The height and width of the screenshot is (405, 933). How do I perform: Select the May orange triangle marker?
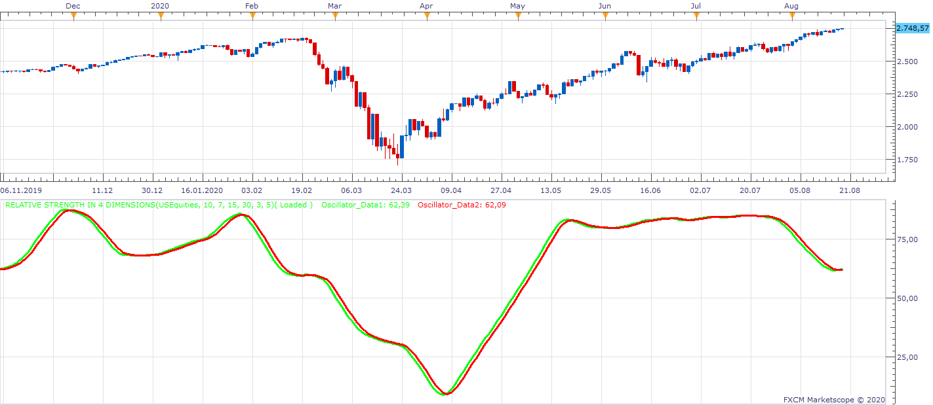[x=518, y=16]
